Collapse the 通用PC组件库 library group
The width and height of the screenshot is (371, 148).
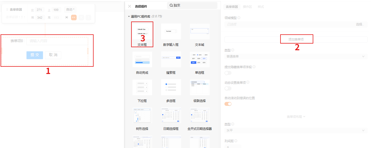pos(129,16)
